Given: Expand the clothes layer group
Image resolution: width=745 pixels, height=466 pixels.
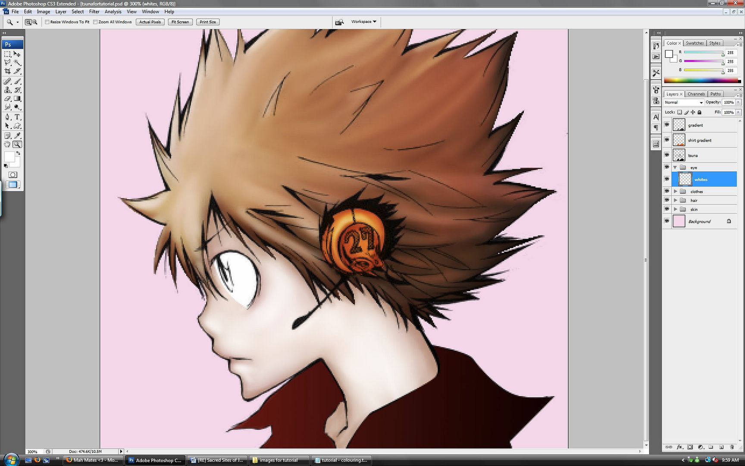Looking at the screenshot, I should point(676,191).
